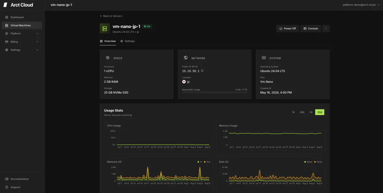Click the 2 GB RAM value
Image resolution: width=383 pixels, height=193 pixels.
point(111,82)
